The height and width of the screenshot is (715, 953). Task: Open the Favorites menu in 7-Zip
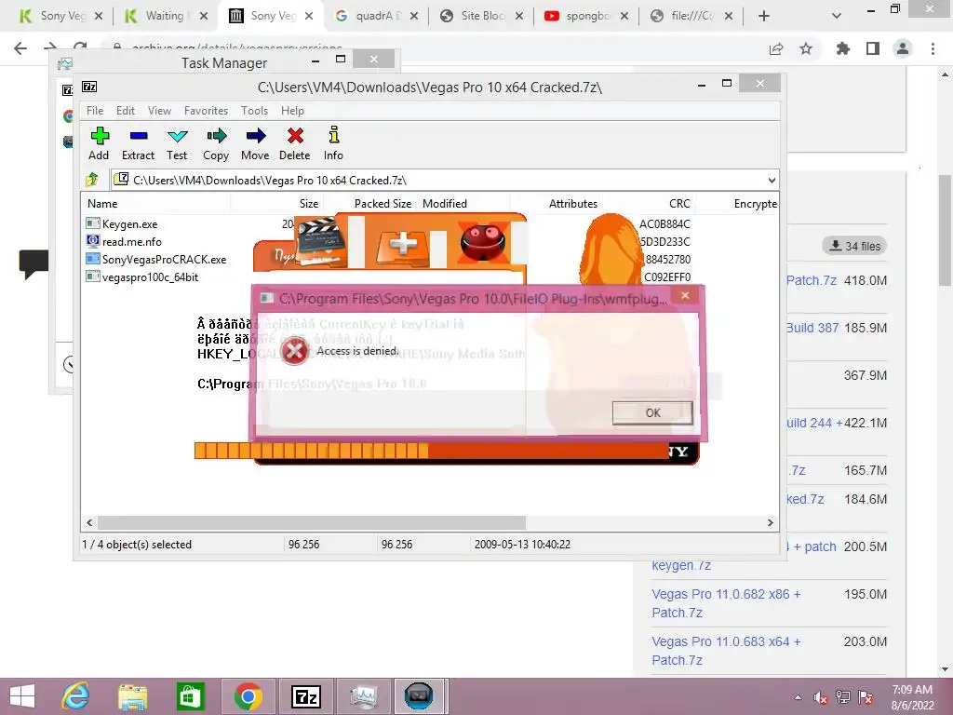[x=206, y=111]
